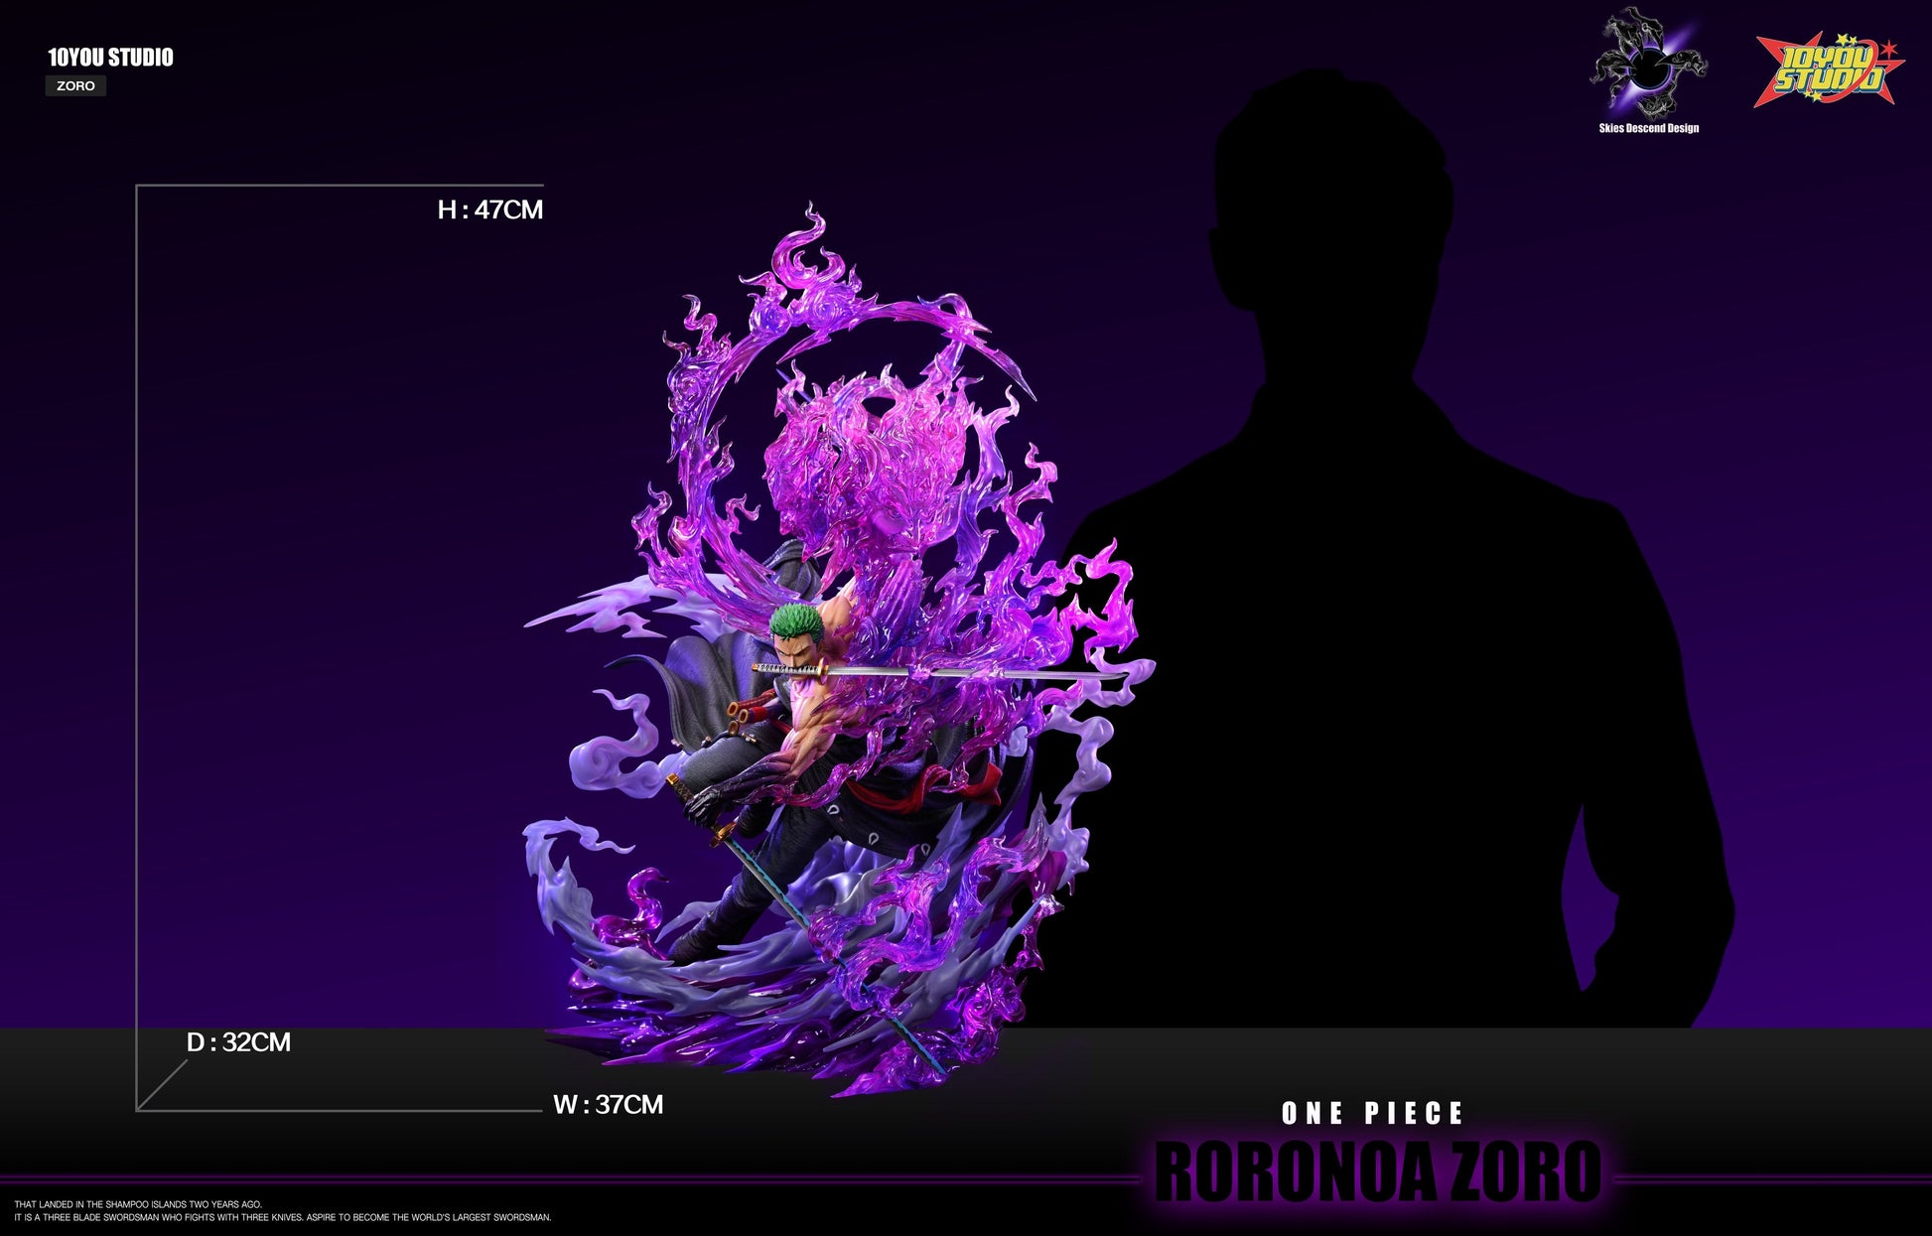The width and height of the screenshot is (1932, 1236).
Task: Click the Skies Descend Design caption text
Action: tap(1648, 128)
